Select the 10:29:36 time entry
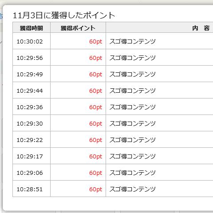The image size is (213, 213). click(30, 107)
